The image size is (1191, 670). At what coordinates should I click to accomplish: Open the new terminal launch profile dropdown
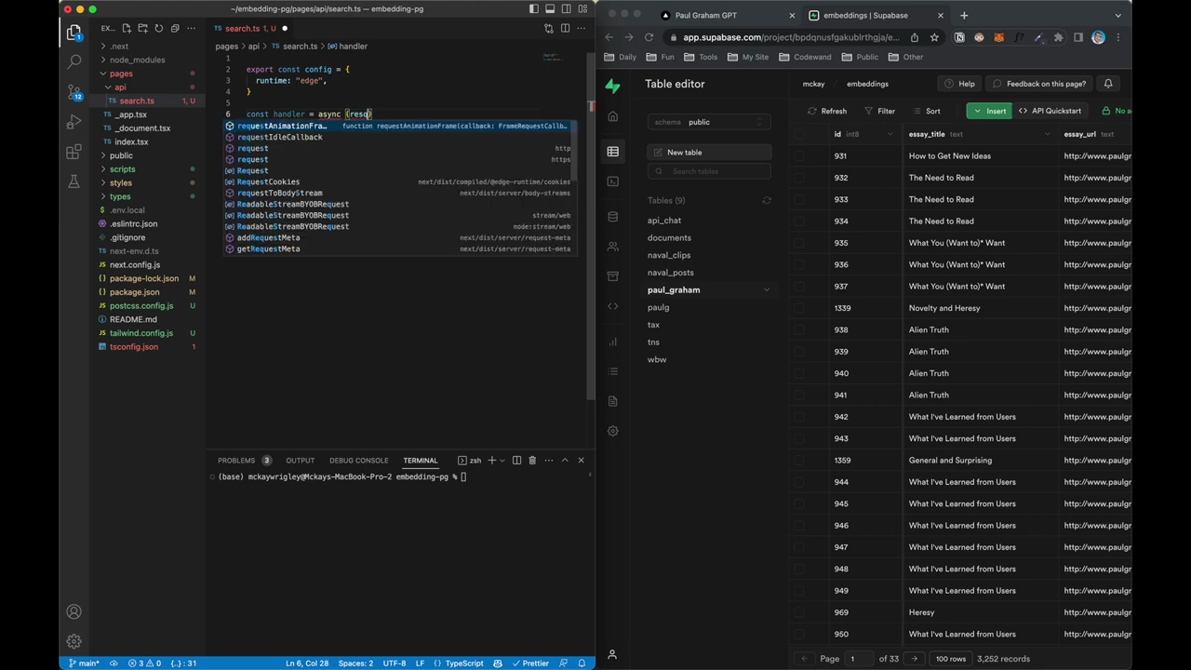(x=503, y=460)
